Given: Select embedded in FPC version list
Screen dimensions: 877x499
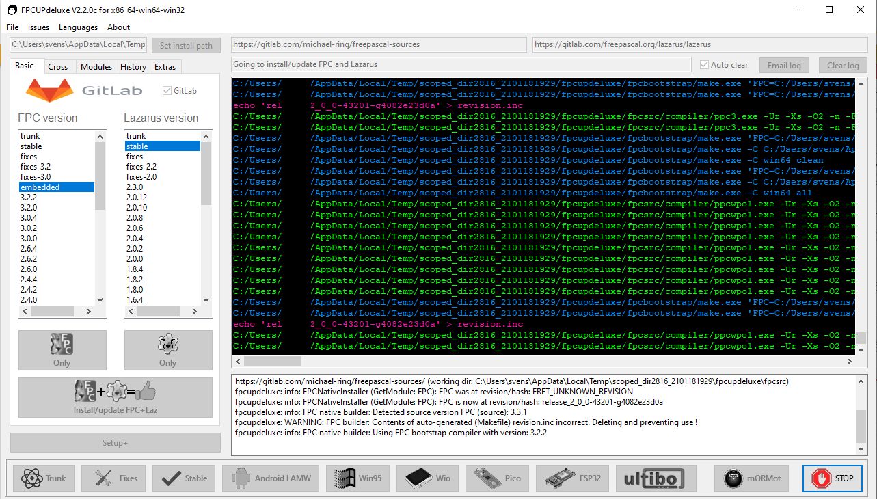Looking at the screenshot, I should tap(56, 187).
